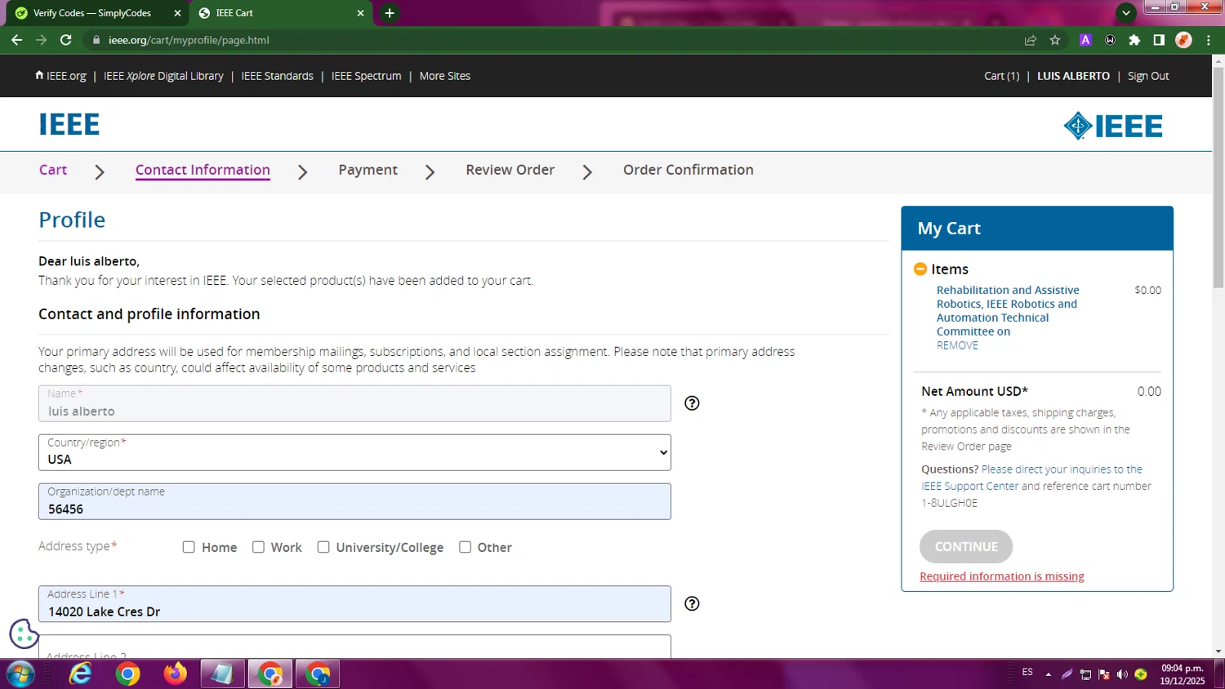Open the IEEE Standards link
This screenshot has height=689, width=1225.
tap(277, 76)
